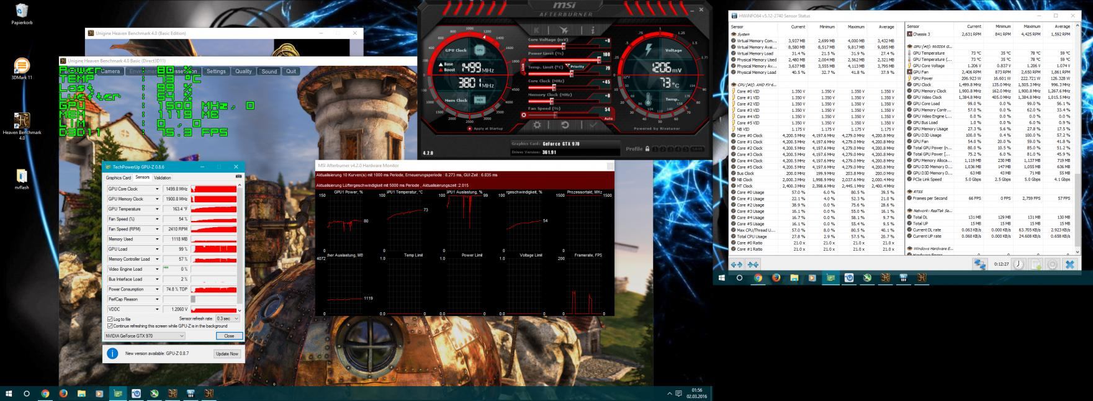
Task: Select GPU Power row in HWiNFO
Action: click(989, 79)
